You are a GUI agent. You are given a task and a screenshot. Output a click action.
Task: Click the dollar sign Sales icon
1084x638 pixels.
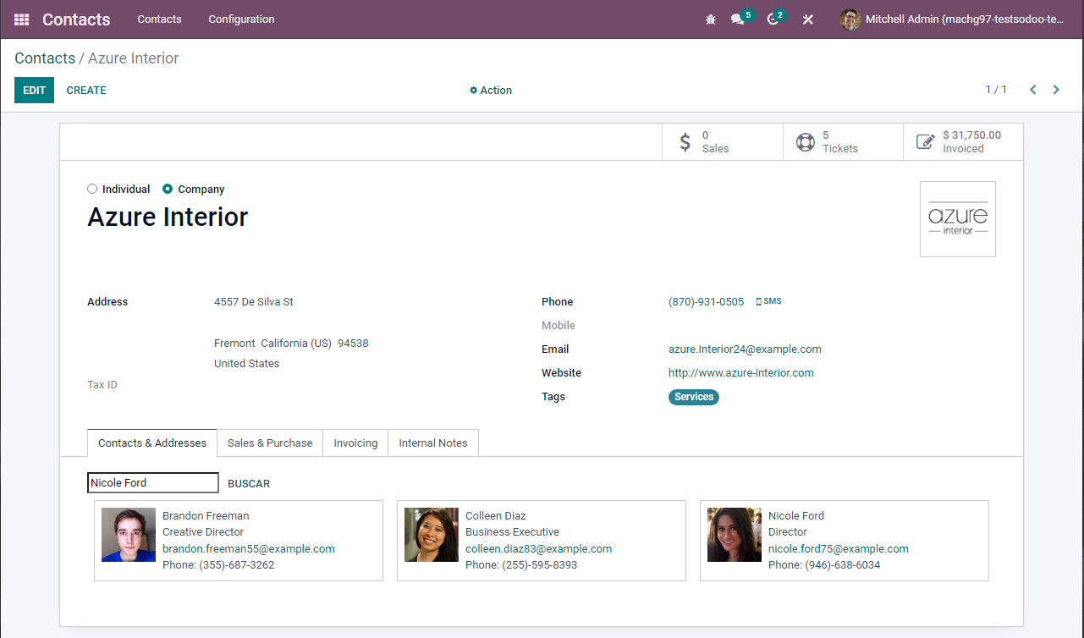tap(685, 142)
